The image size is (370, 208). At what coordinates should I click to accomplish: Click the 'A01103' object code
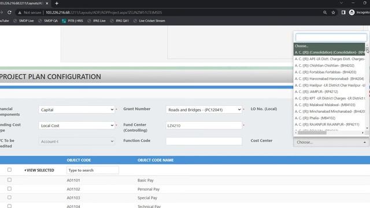[73, 198]
